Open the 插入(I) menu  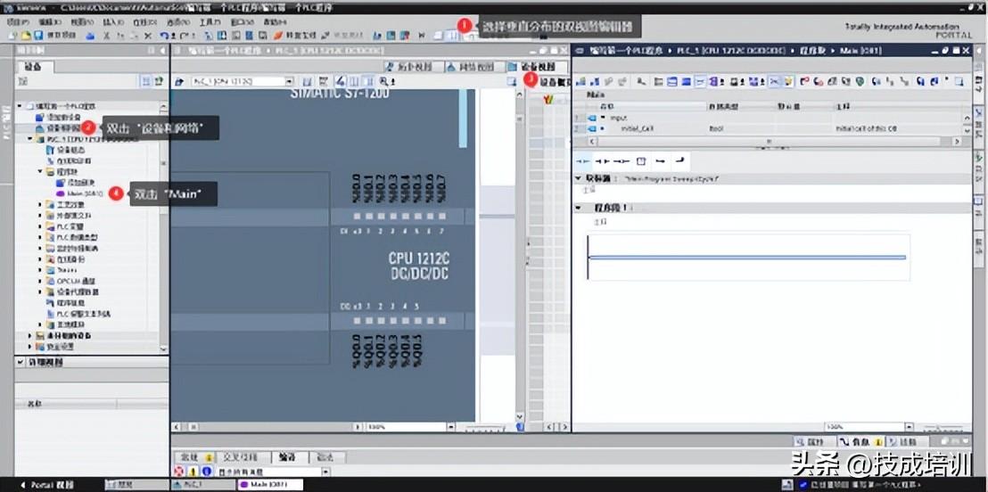[x=113, y=22]
